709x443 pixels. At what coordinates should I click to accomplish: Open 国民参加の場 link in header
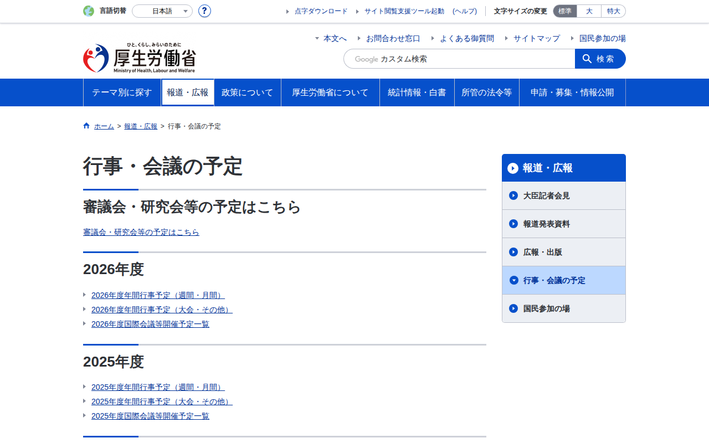[x=603, y=38]
